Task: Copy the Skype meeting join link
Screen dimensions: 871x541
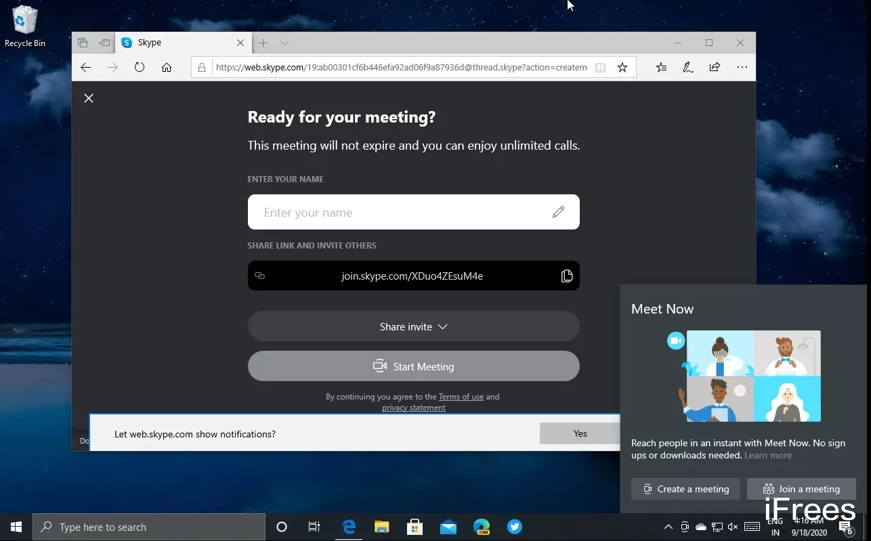Action: coord(567,276)
